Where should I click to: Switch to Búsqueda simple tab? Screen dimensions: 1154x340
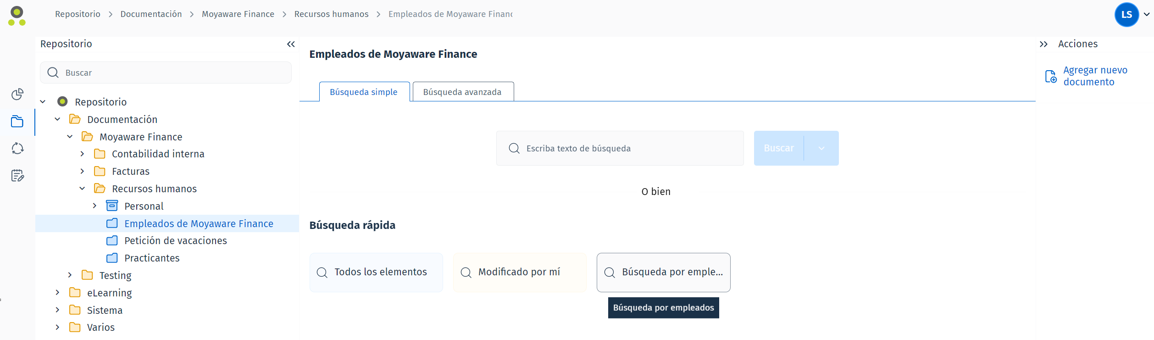click(x=364, y=92)
